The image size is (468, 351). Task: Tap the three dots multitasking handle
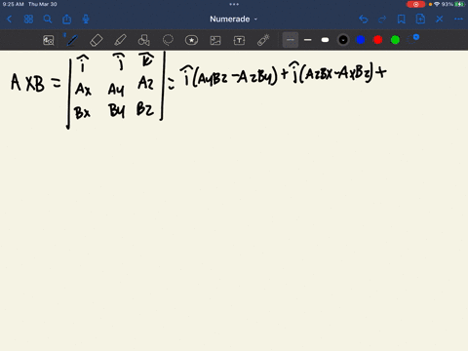[x=234, y=4]
